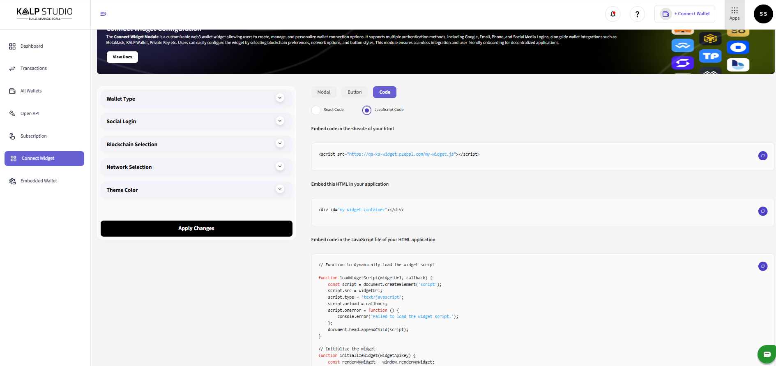Collapse the sidebar using the menu icon
Screen dimensions: 776x366
click(x=103, y=14)
